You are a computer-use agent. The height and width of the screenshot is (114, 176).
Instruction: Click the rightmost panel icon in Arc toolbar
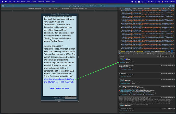tap(173, 6)
